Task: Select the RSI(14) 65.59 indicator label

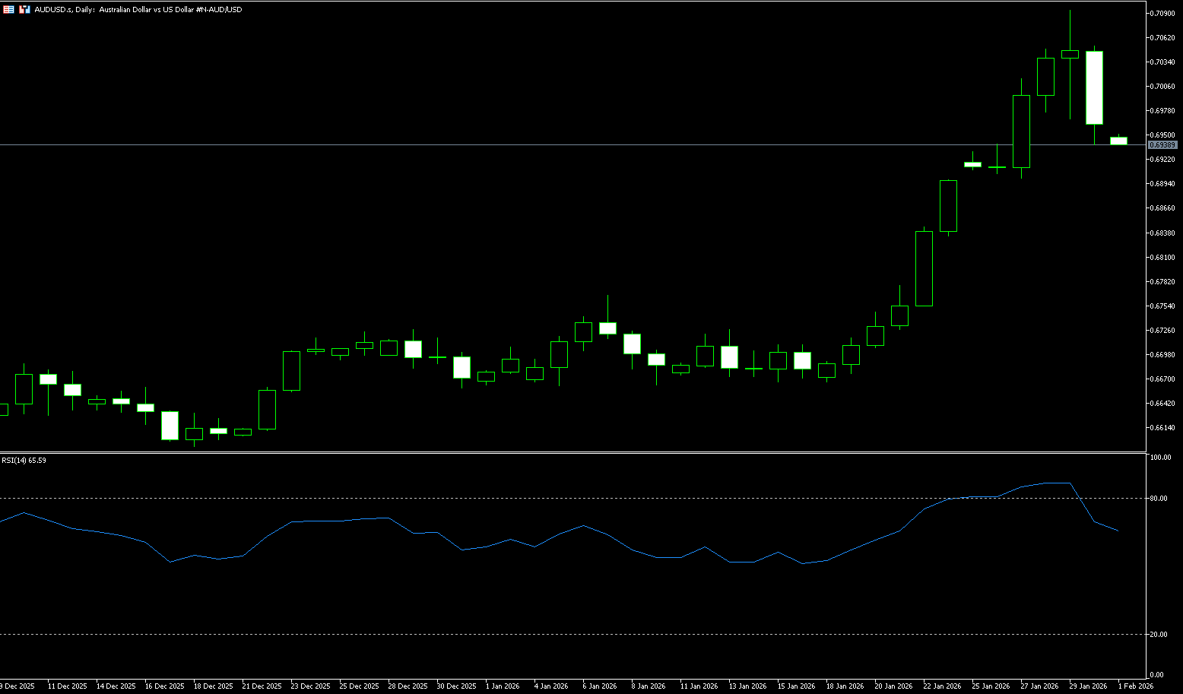Action: click(x=24, y=460)
